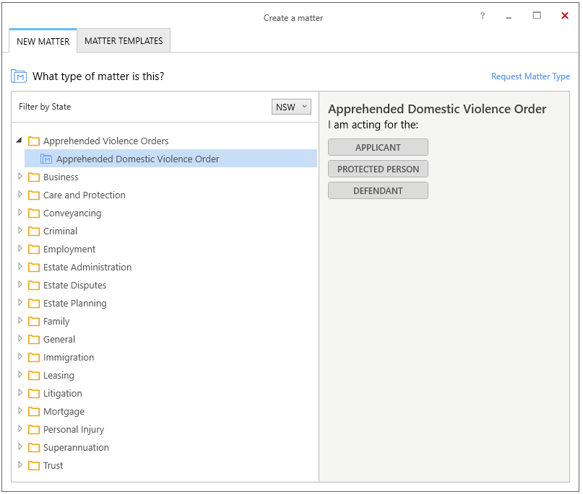Screen dimensions: 583x494
Task: Expand the Estate Planning category arrow
Action: coord(20,302)
